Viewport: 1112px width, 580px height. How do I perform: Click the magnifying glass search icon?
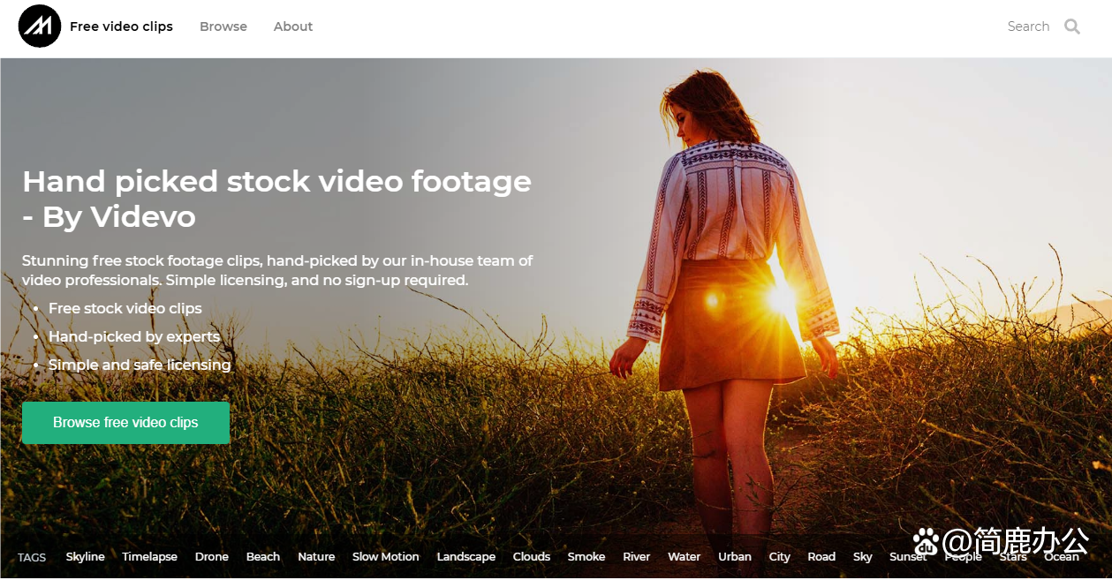1072,26
